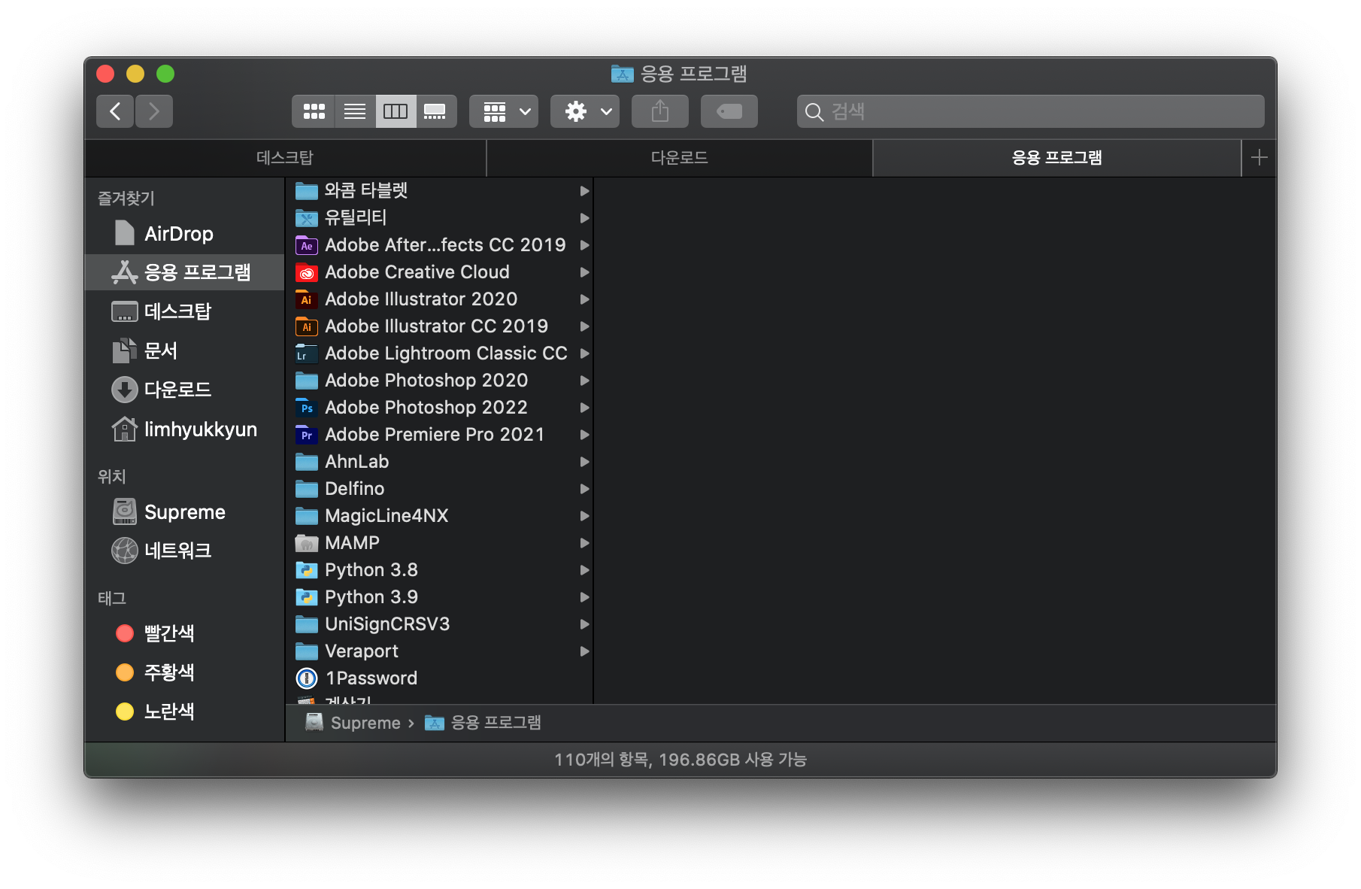Select the Adobe Lightroom Classic CC icon
This screenshot has height=889, width=1361.
[307, 353]
